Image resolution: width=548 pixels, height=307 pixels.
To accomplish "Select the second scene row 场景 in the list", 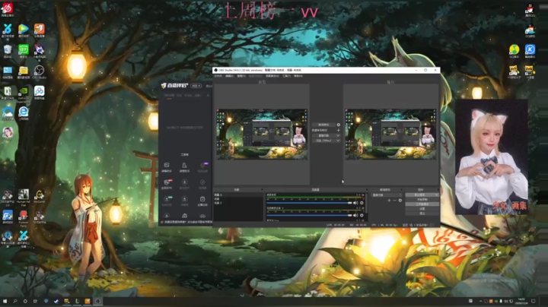I will click(237, 199).
